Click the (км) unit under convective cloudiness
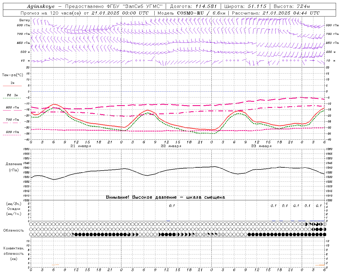This screenshot has height=272, width=340. click(x=14, y=259)
